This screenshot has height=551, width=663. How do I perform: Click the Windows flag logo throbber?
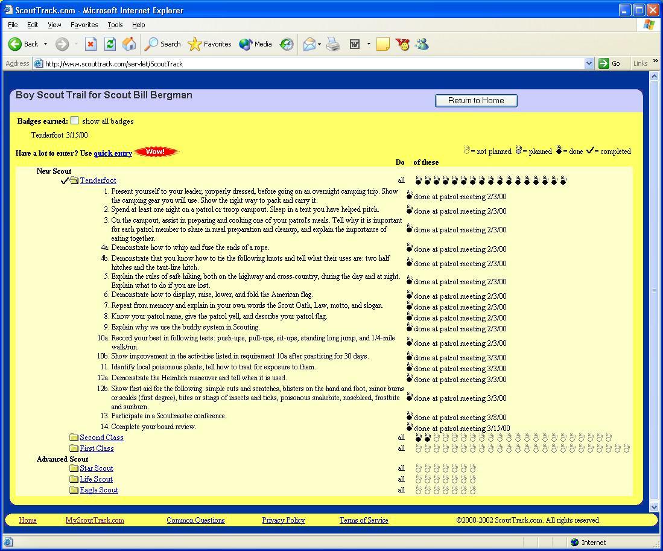pyautogui.click(x=649, y=25)
